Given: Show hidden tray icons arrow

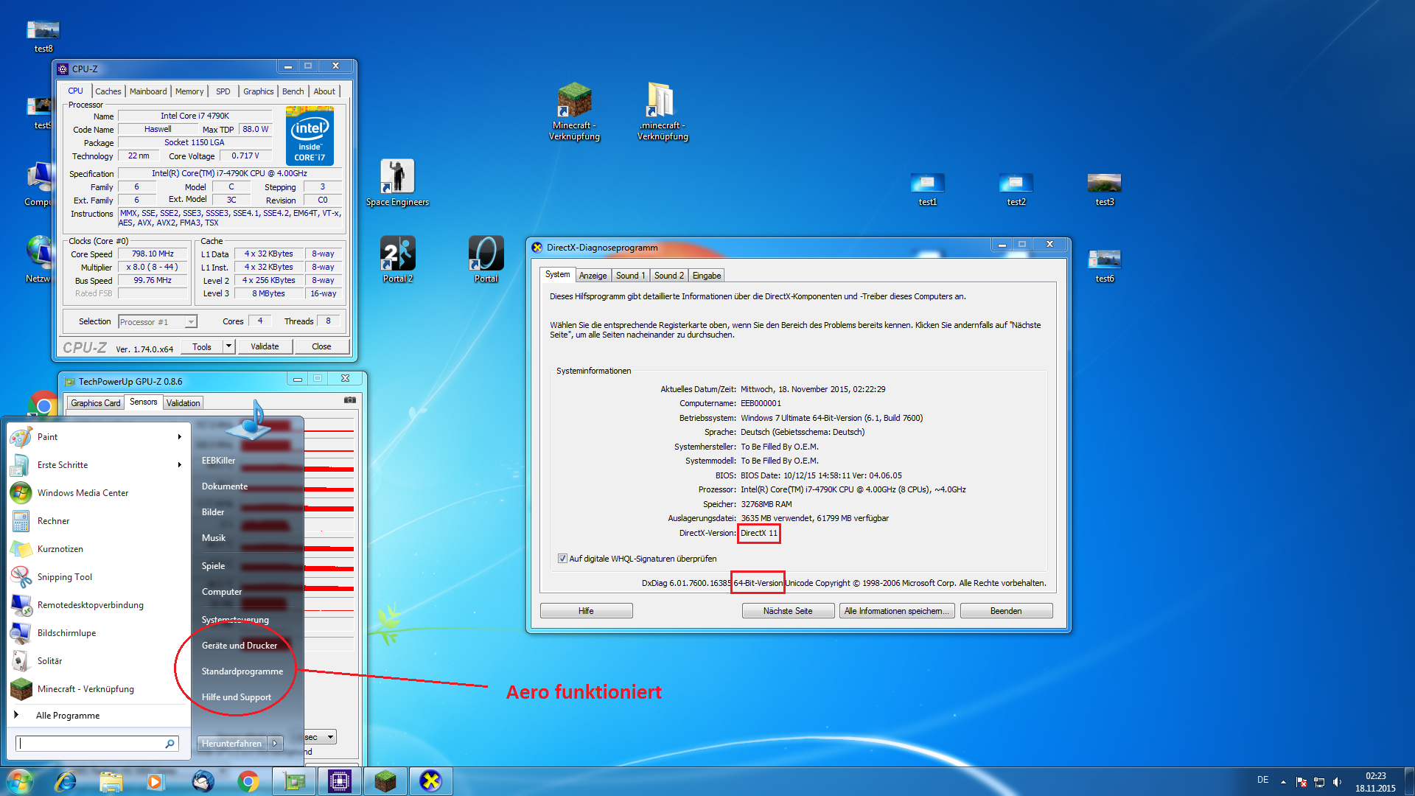Looking at the screenshot, I should [1283, 782].
